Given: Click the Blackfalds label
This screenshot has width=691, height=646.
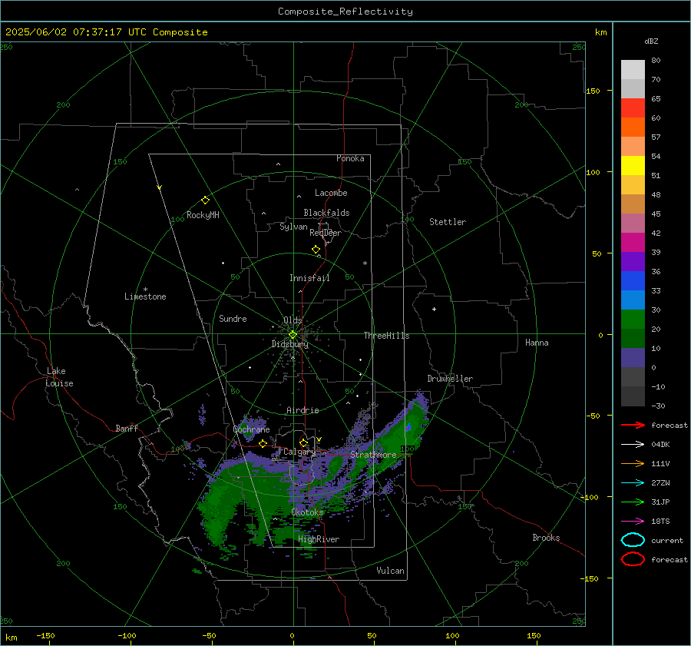Looking at the screenshot, I should tap(326, 213).
